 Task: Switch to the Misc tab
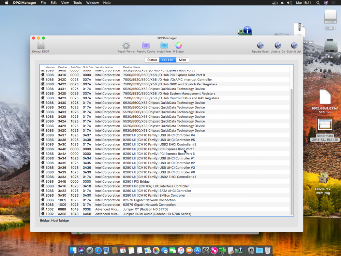pos(182,60)
